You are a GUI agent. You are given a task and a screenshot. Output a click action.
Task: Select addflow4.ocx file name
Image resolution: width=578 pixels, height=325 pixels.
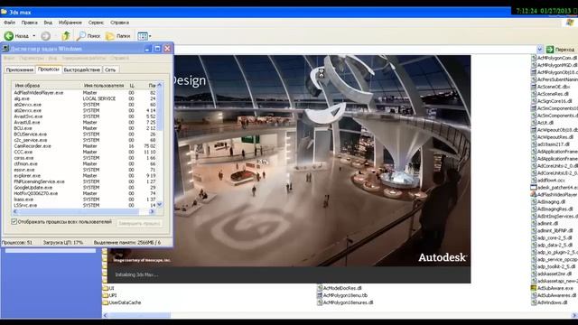point(551,181)
